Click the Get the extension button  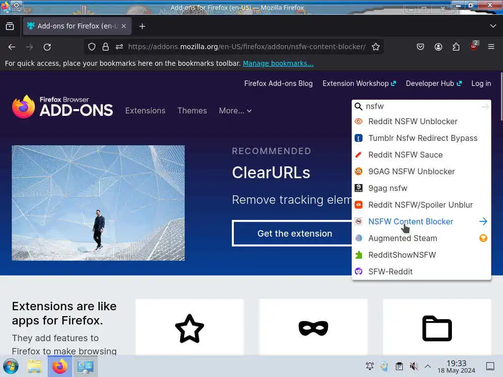click(x=295, y=233)
